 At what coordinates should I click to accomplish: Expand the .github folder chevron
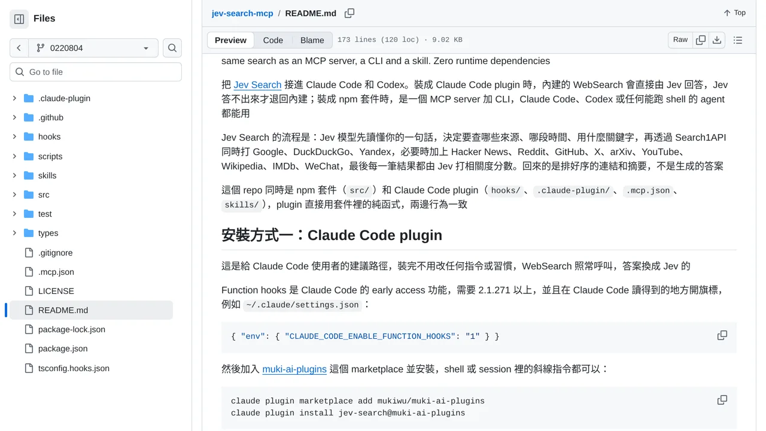tap(14, 117)
